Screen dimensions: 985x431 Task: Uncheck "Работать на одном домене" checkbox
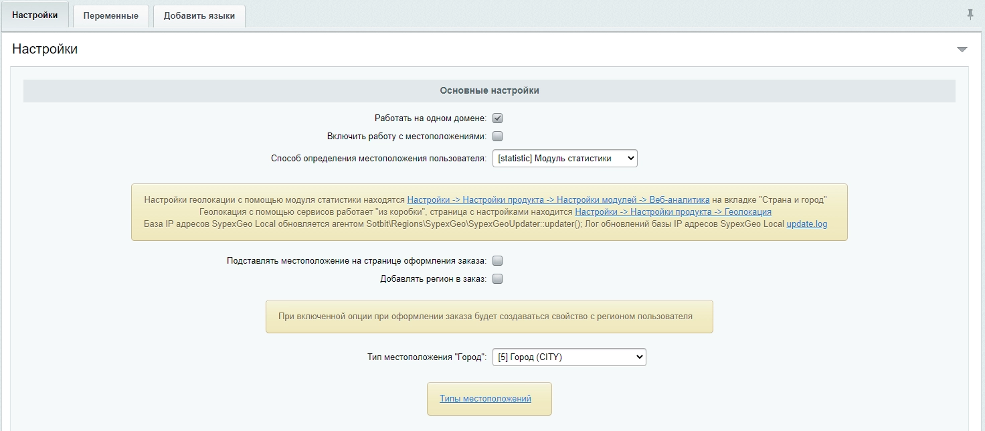click(x=497, y=118)
